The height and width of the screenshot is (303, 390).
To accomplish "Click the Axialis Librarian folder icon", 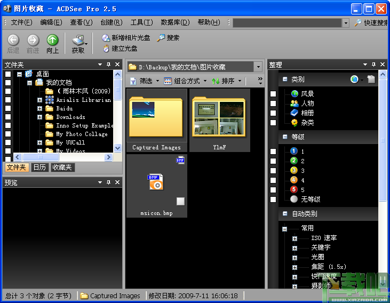I will pyautogui.click(x=50, y=100).
